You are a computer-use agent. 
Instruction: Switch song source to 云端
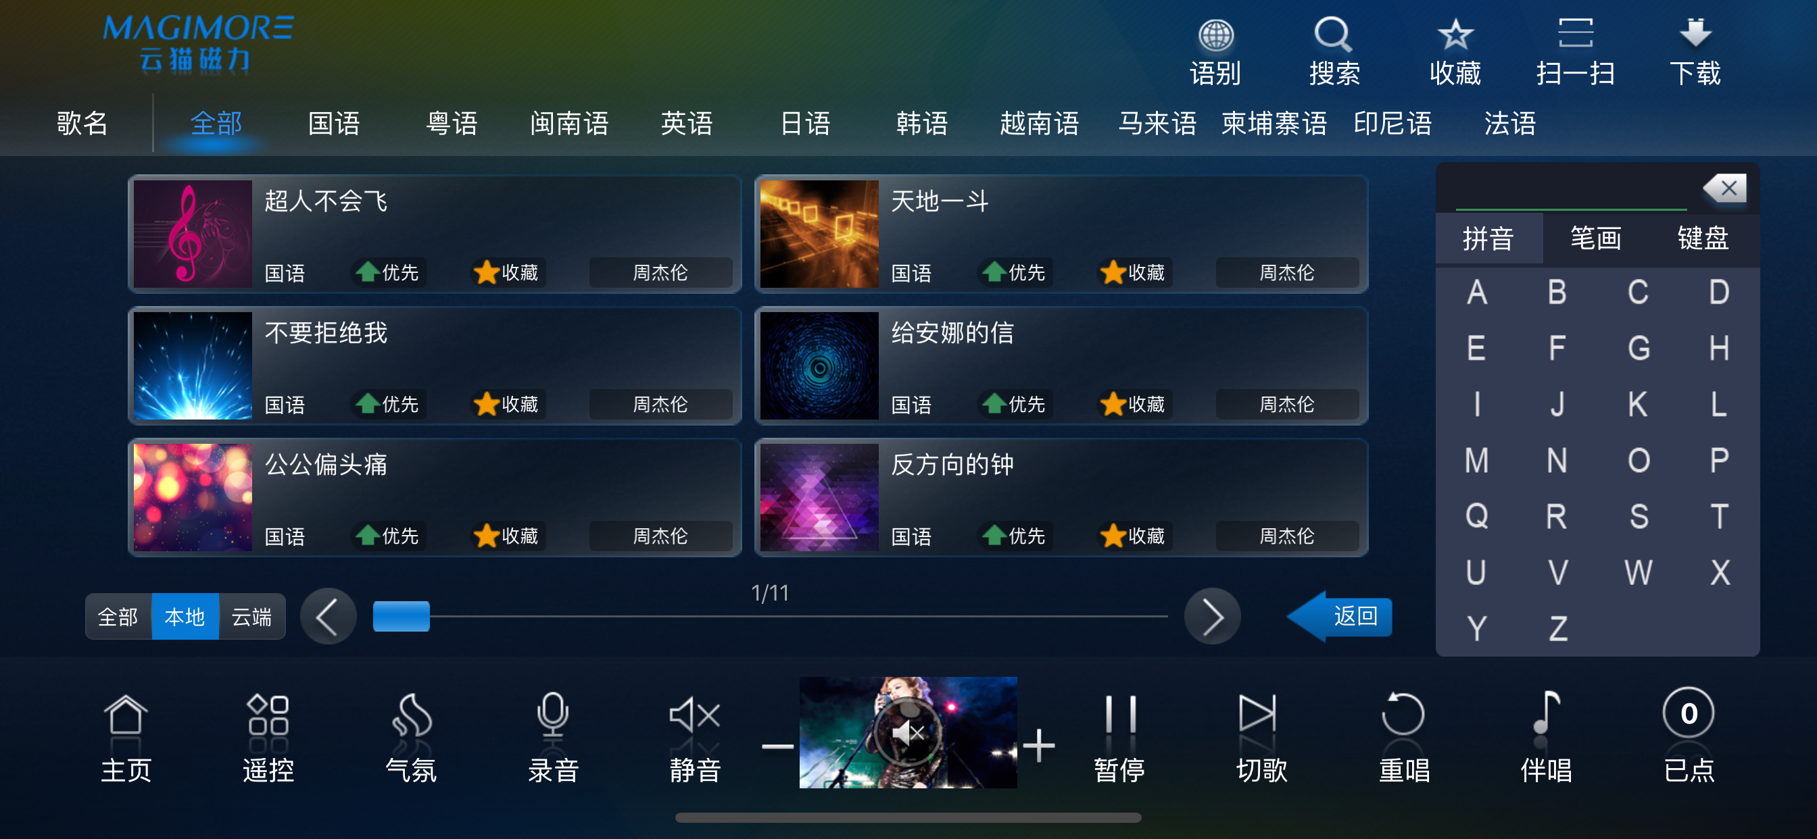pyautogui.click(x=252, y=617)
